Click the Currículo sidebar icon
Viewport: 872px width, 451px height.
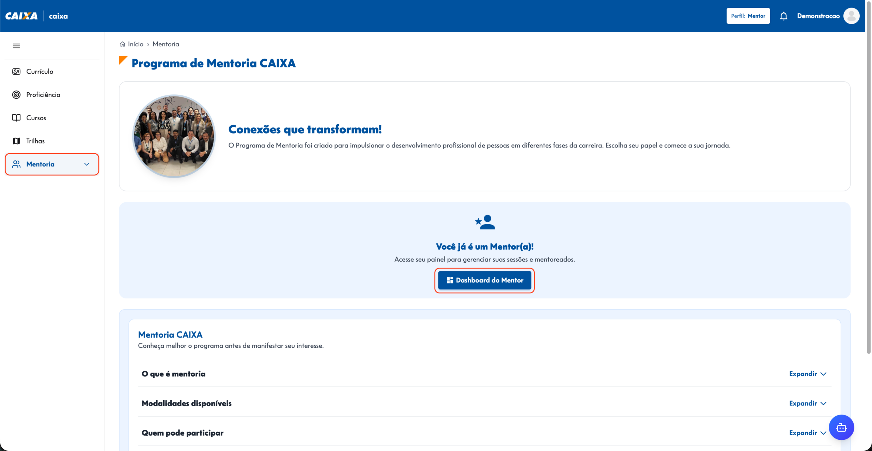tap(16, 72)
